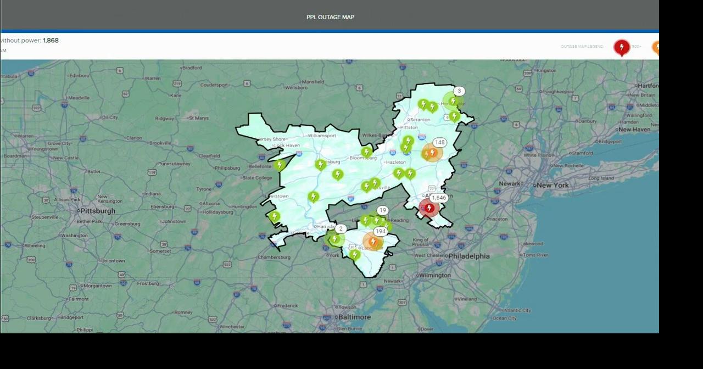Click the green outage marker near Bellefonte

click(x=280, y=165)
